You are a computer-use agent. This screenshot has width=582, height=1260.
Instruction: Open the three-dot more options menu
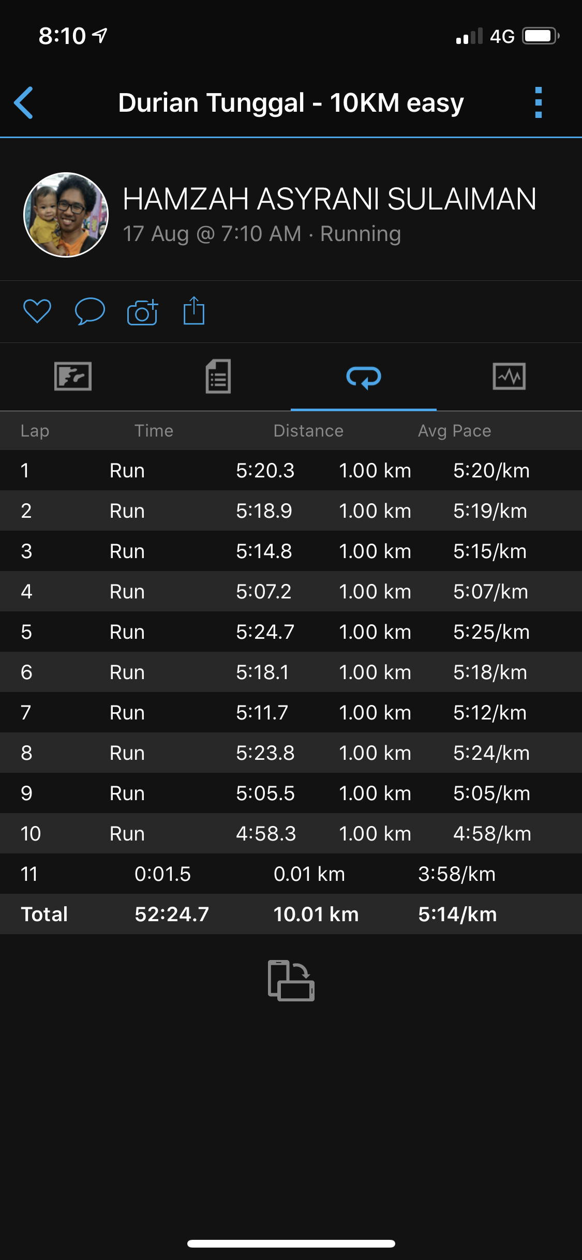tap(538, 102)
